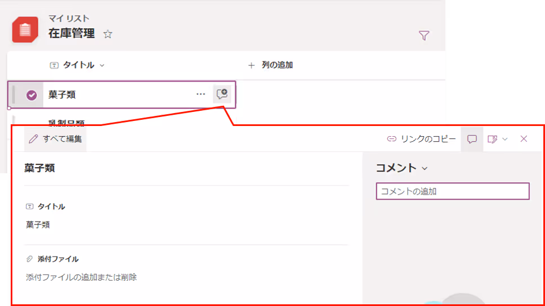Toggle the comments pane speech-bubble icon
The width and height of the screenshot is (545, 306).
click(472, 139)
